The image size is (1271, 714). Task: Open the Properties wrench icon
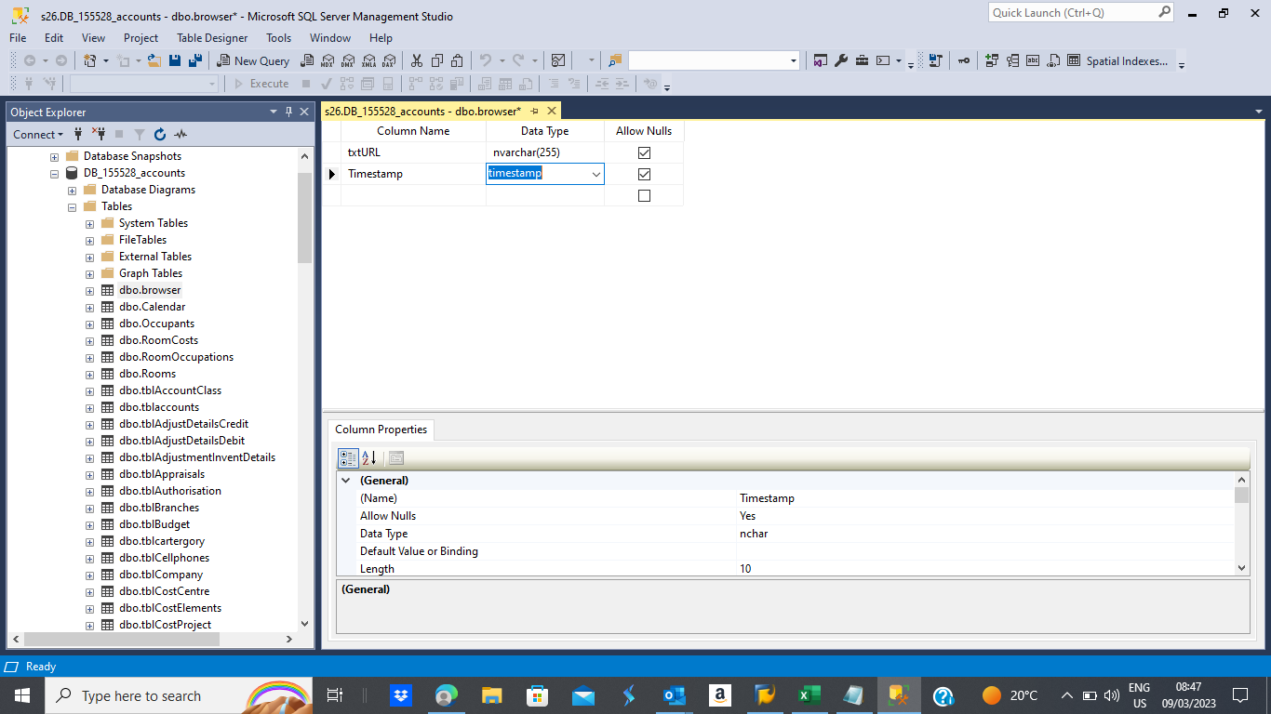[841, 60]
